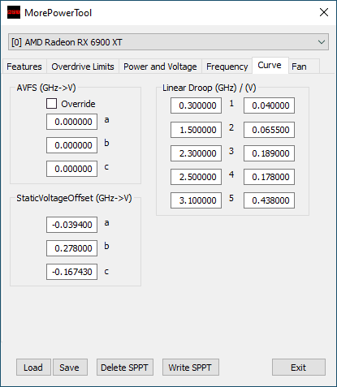
Task: Click StaticVoltageOffset a field showing -0.039400
Action: pos(71,225)
